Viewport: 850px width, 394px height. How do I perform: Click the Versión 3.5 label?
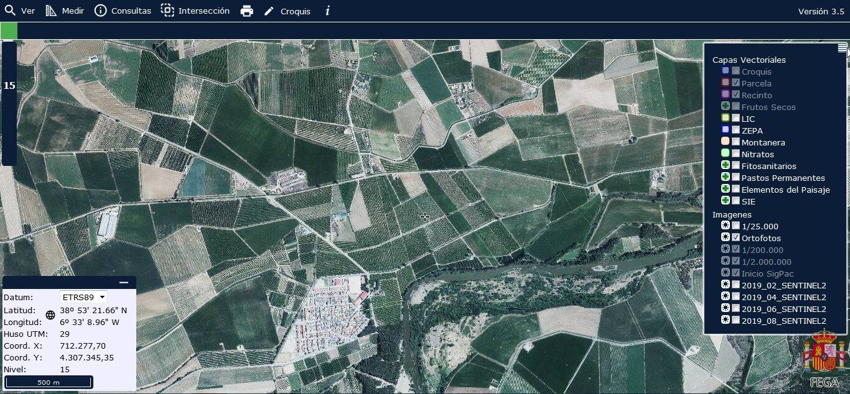821,11
